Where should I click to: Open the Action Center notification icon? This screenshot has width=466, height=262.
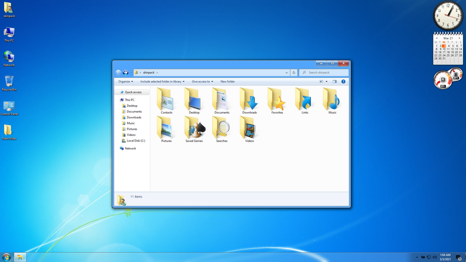[459, 257]
